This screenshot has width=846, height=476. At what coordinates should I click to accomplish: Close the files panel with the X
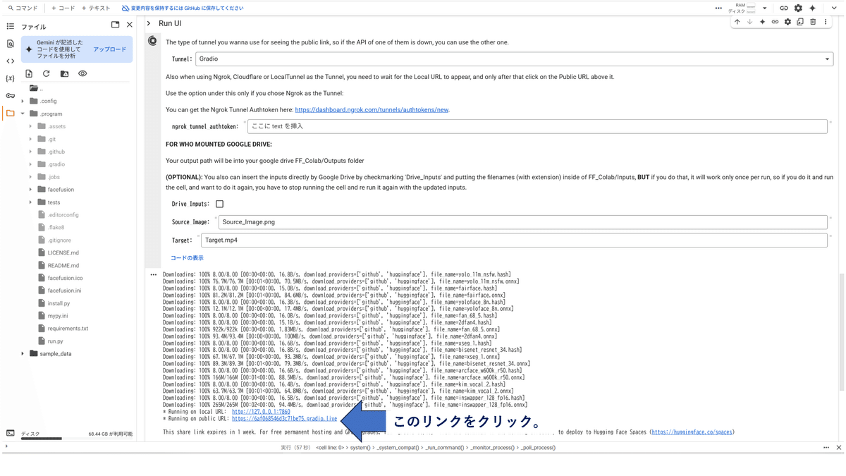(x=130, y=25)
